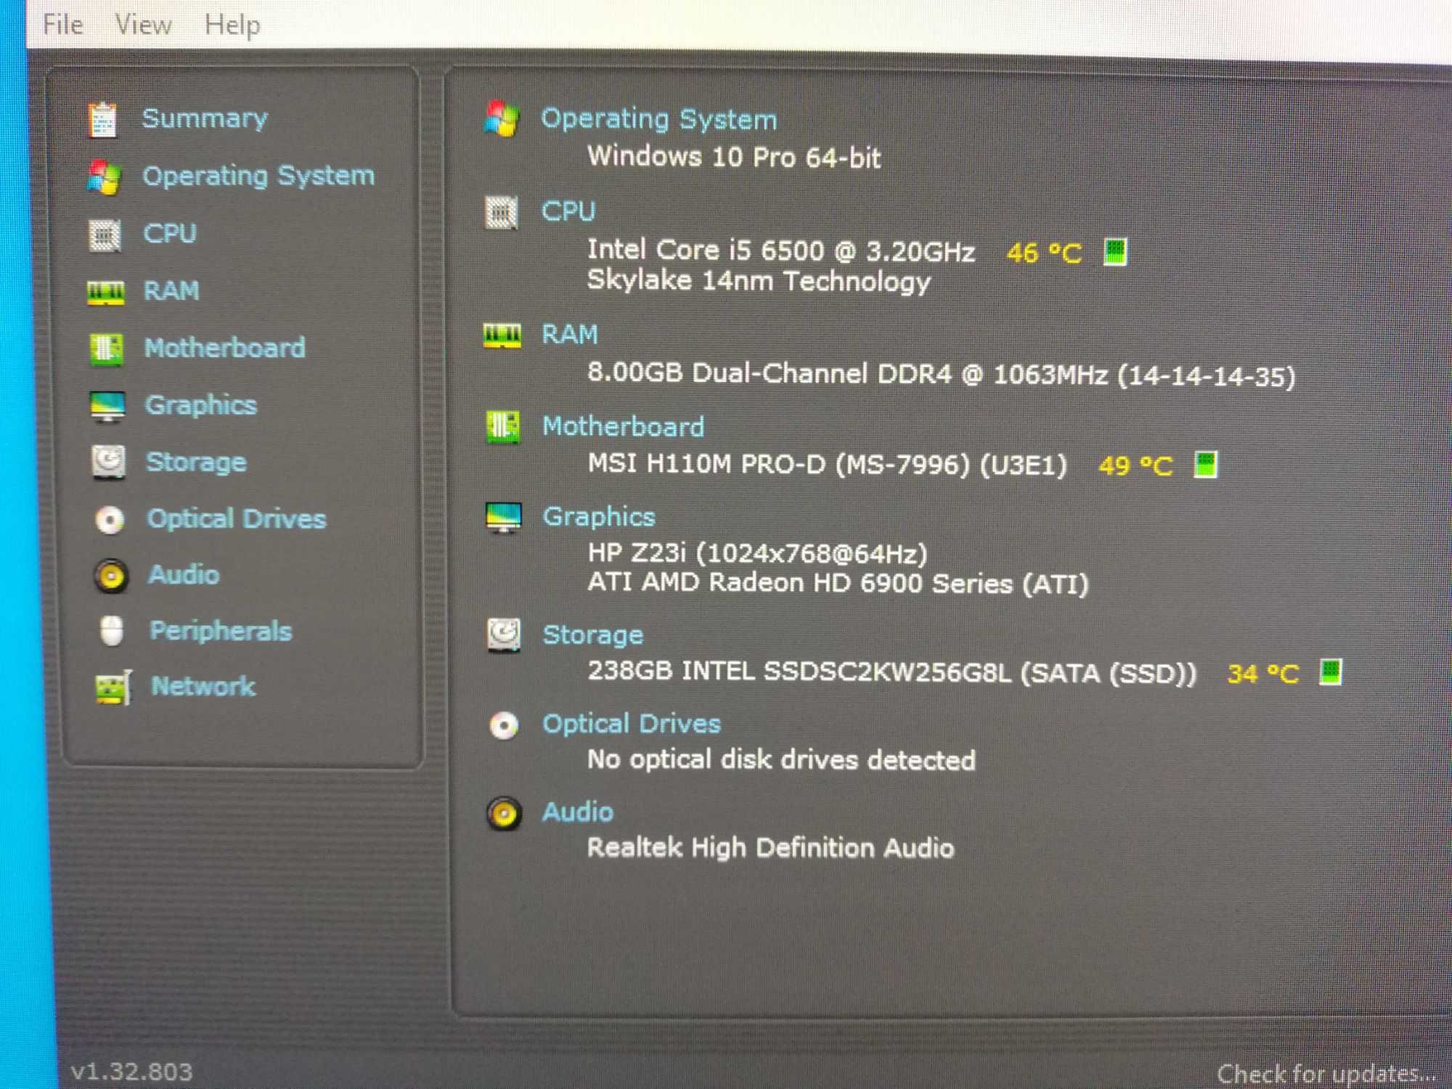Screen dimensions: 1452x1089
Task: Click the Summary clipboard icon in sidebar
Action: coord(102,120)
